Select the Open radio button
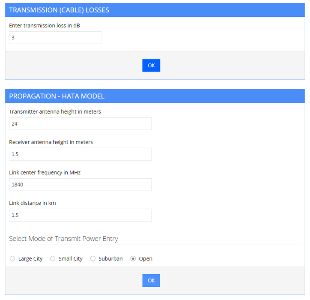This screenshot has width=310, height=300. [133, 259]
